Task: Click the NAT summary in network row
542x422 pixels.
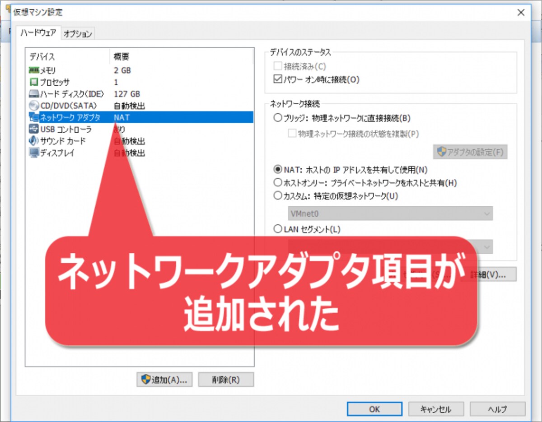Action: coord(122,117)
